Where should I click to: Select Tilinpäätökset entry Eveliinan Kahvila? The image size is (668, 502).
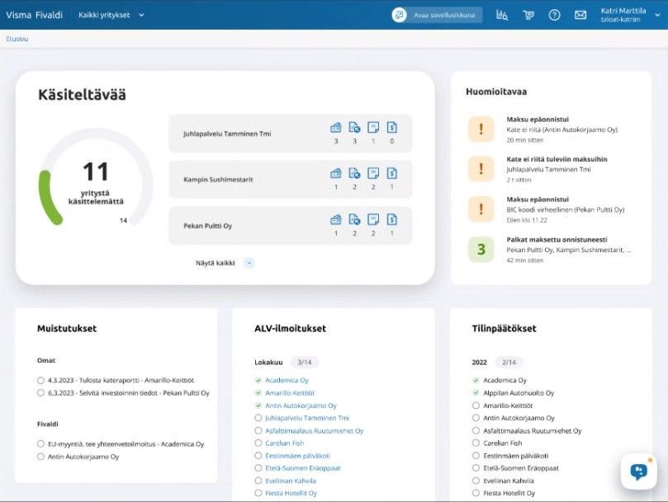pos(509,481)
